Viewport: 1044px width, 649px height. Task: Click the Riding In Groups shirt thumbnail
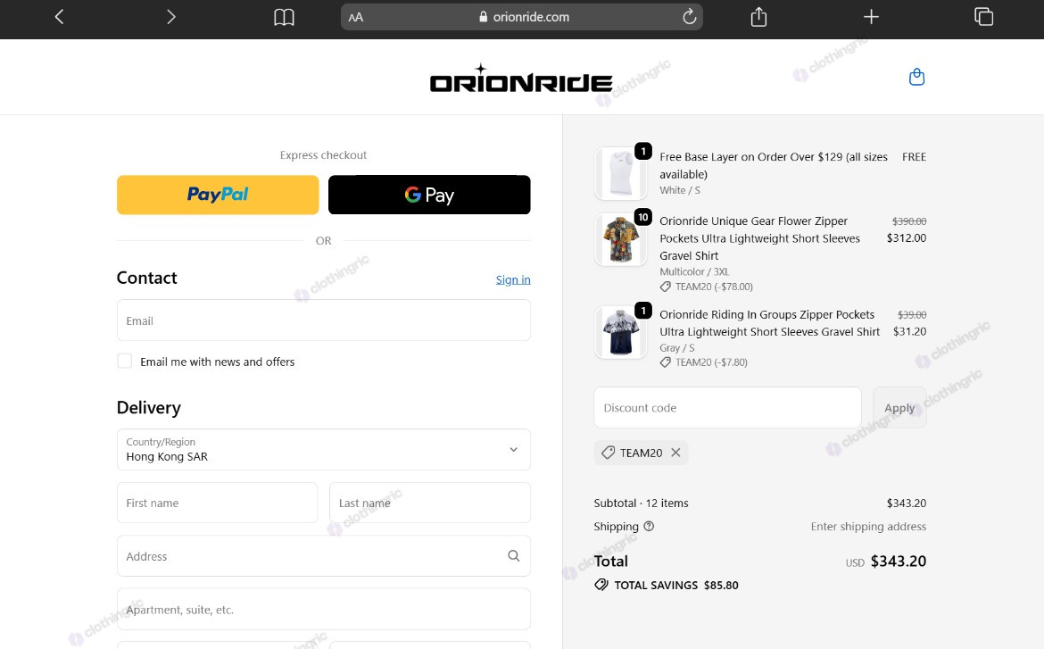click(x=620, y=332)
